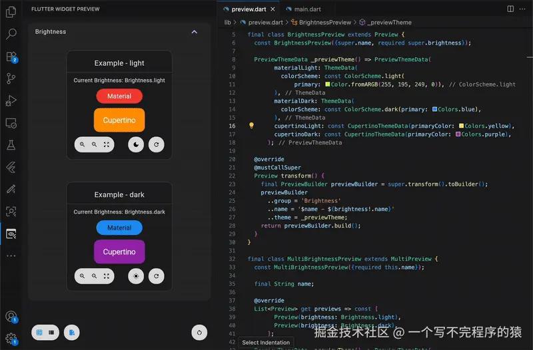Switch to the main.dart tab
Image resolution: width=533 pixels, height=350 pixels.
click(304, 9)
